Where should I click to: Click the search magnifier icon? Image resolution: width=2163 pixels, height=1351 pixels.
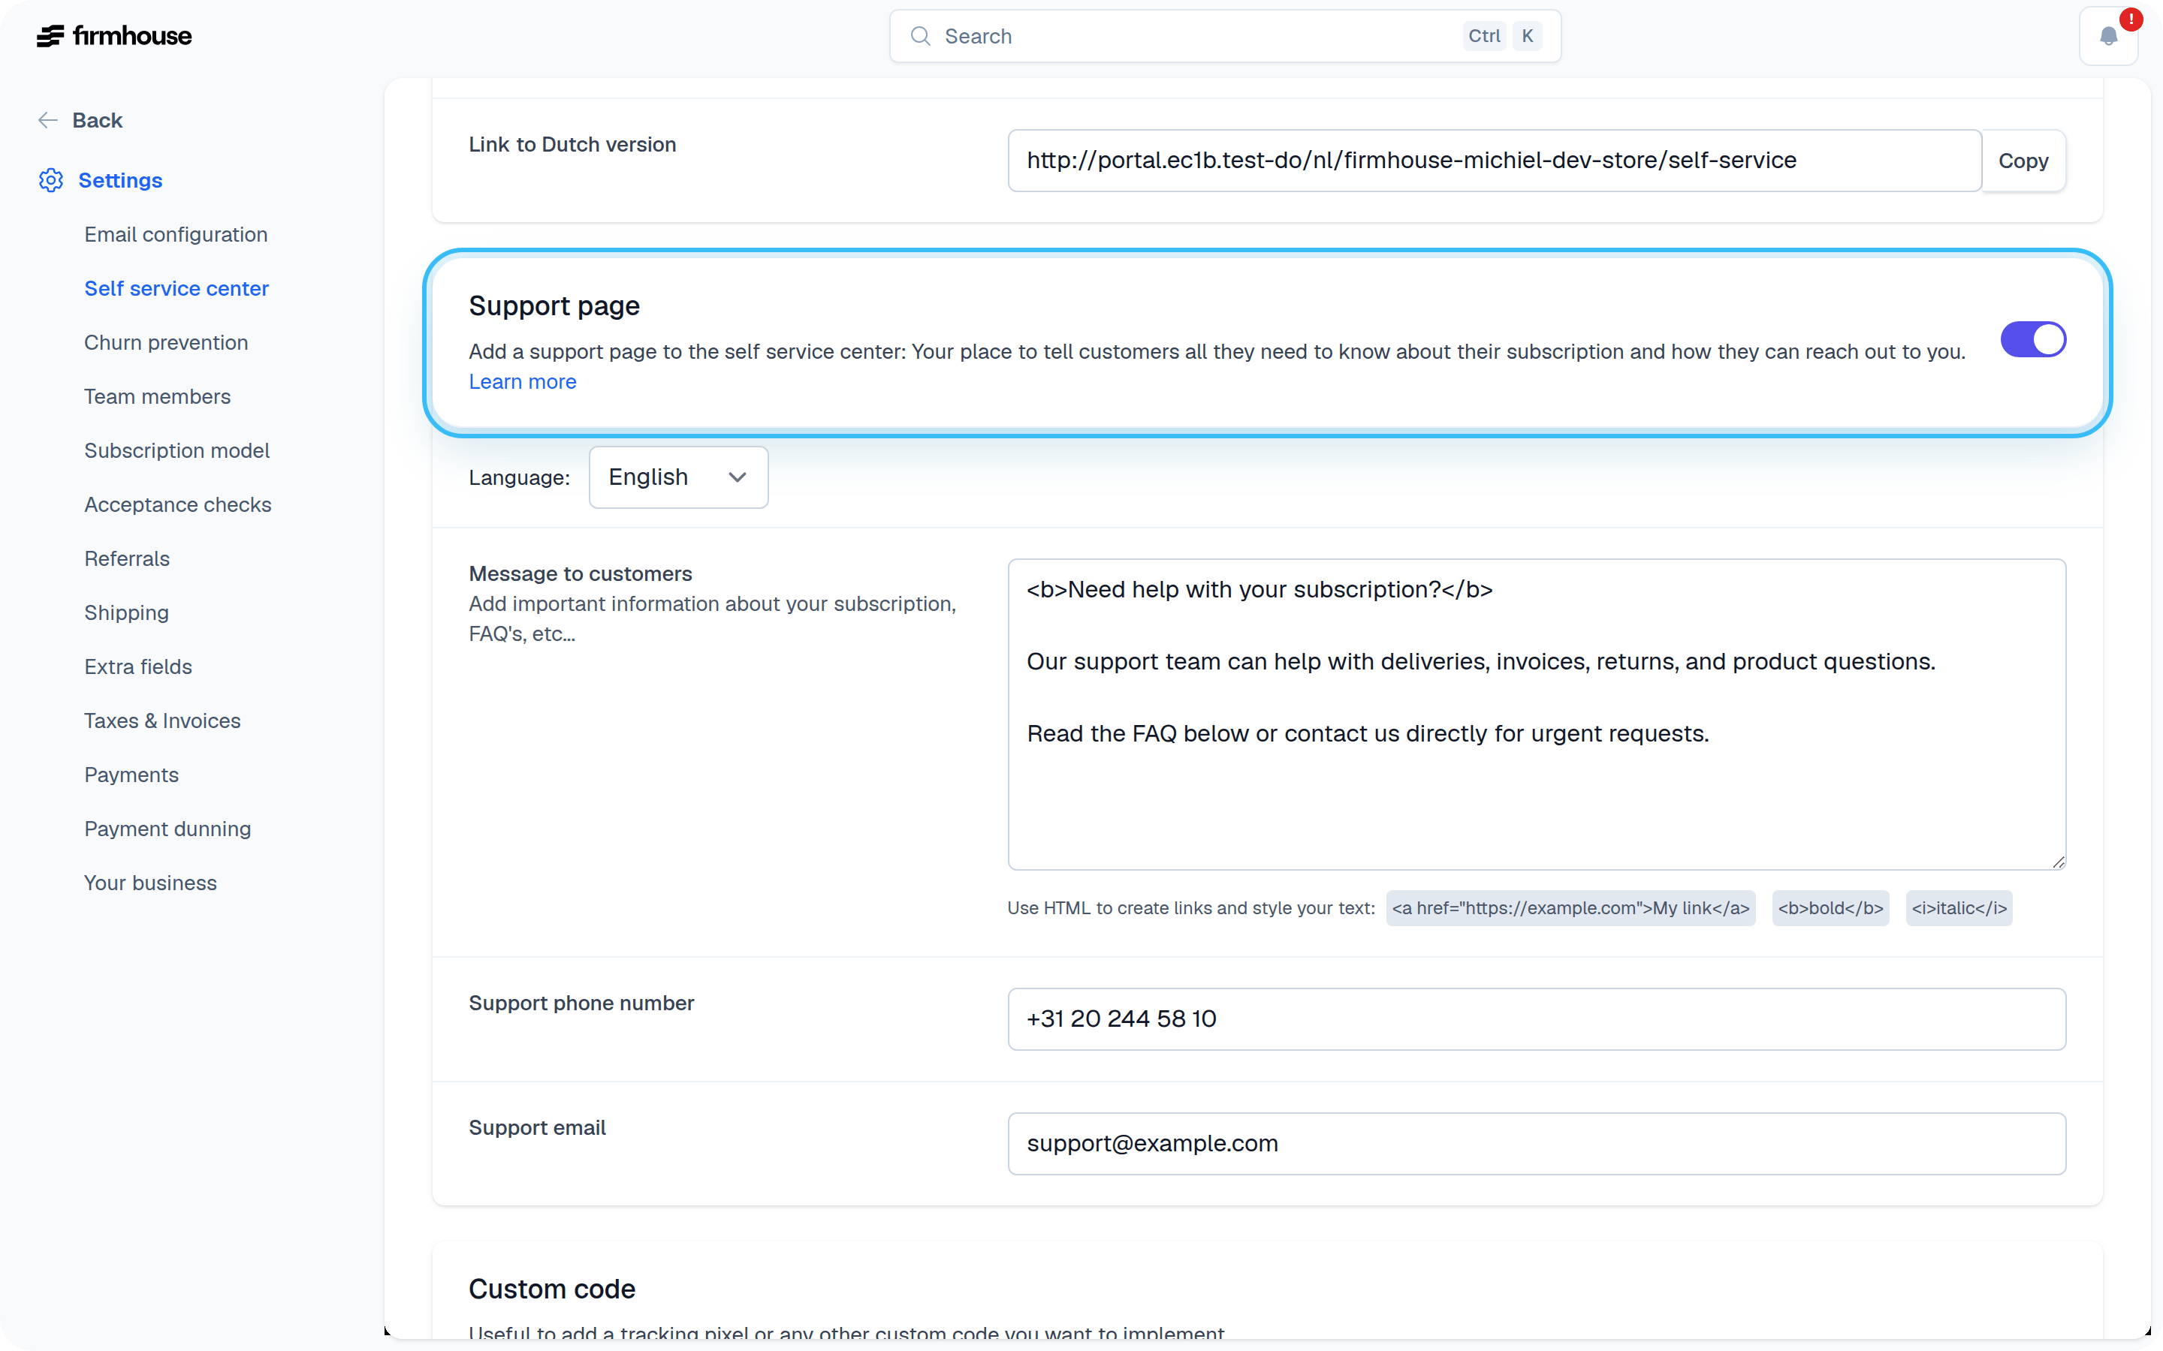click(920, 36)
